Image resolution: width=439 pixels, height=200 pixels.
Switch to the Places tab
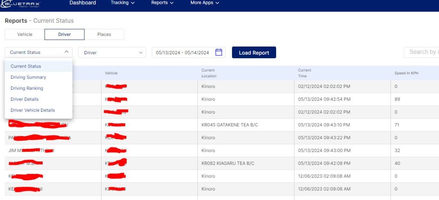click(104, 34)
